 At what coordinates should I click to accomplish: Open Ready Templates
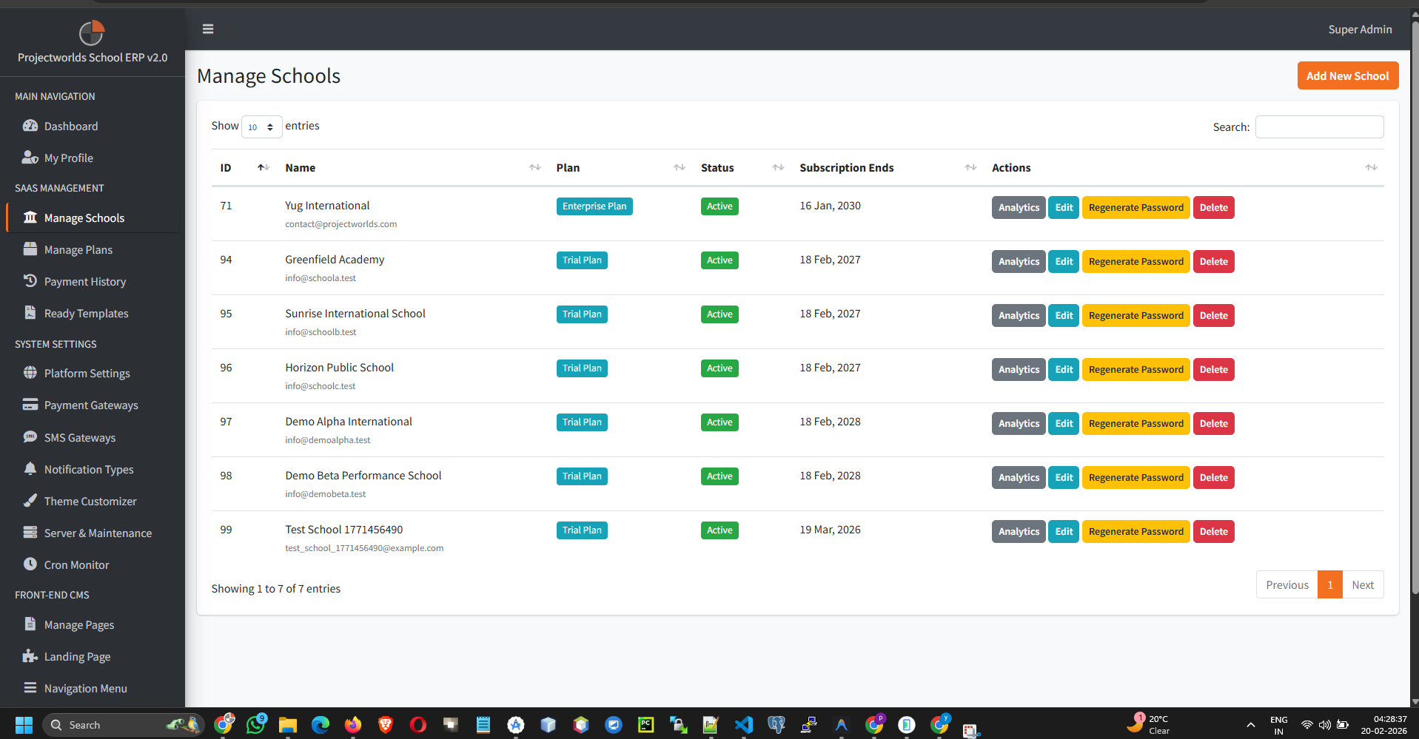(85, 313)
